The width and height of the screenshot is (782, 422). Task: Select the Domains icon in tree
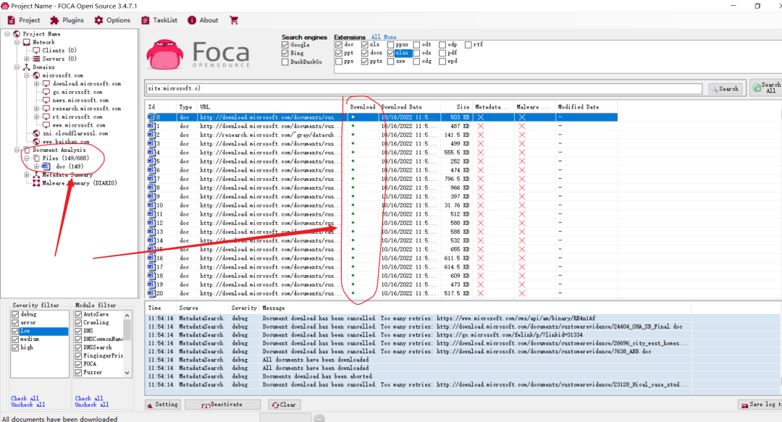(27, 67)
